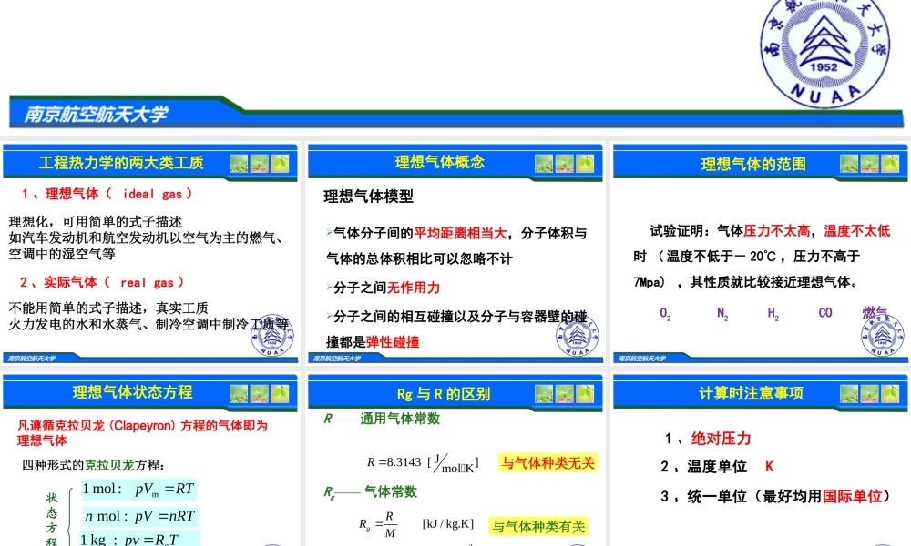The height and width of the screenshot is (546, 911).
Task: Click the NUAA emblem logo at top right
Action: (824, 53)
